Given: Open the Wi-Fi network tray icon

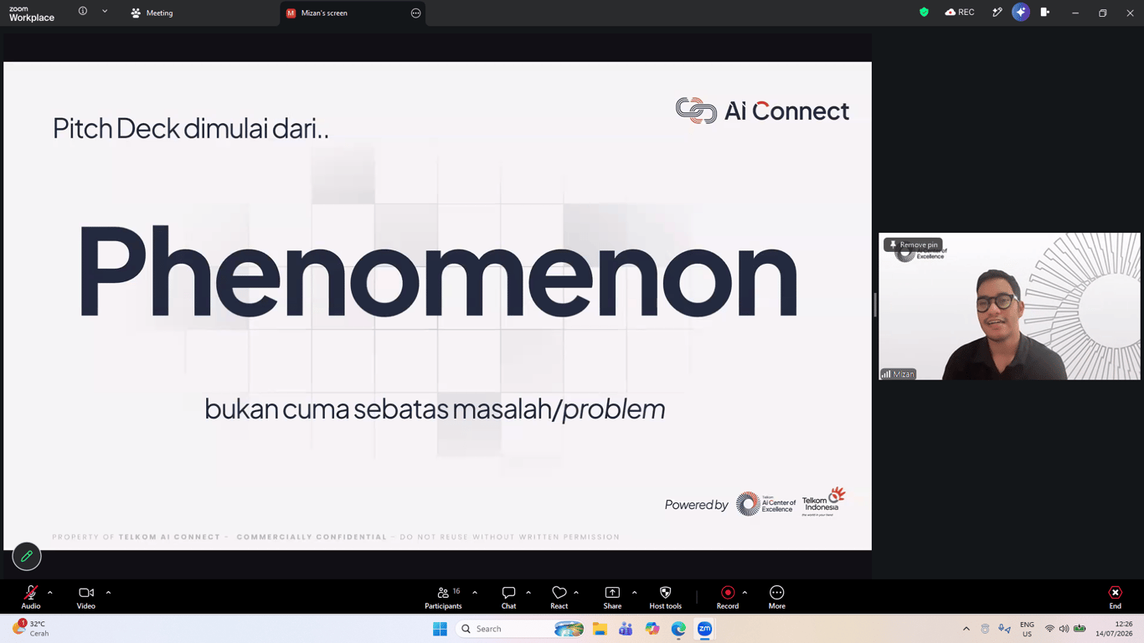Looking at the screenshot, I should coord(1049,629).
